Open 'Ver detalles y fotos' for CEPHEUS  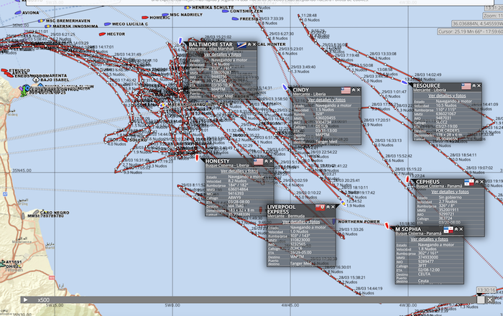pos(450,192)
